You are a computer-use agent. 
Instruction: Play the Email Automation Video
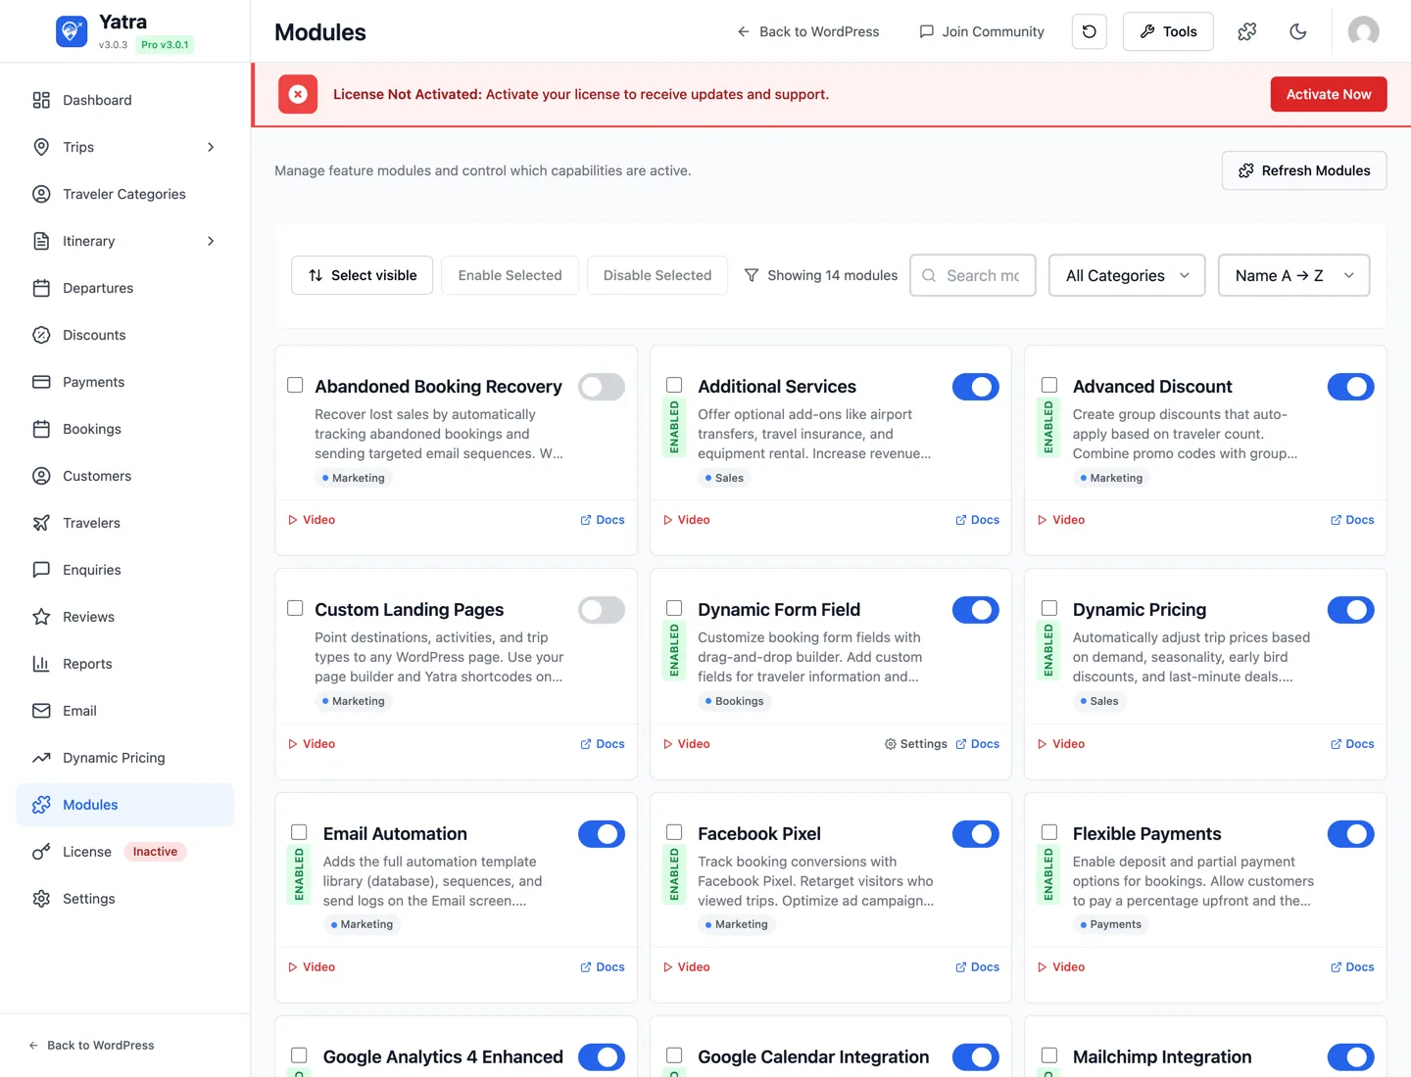(312, 967)
